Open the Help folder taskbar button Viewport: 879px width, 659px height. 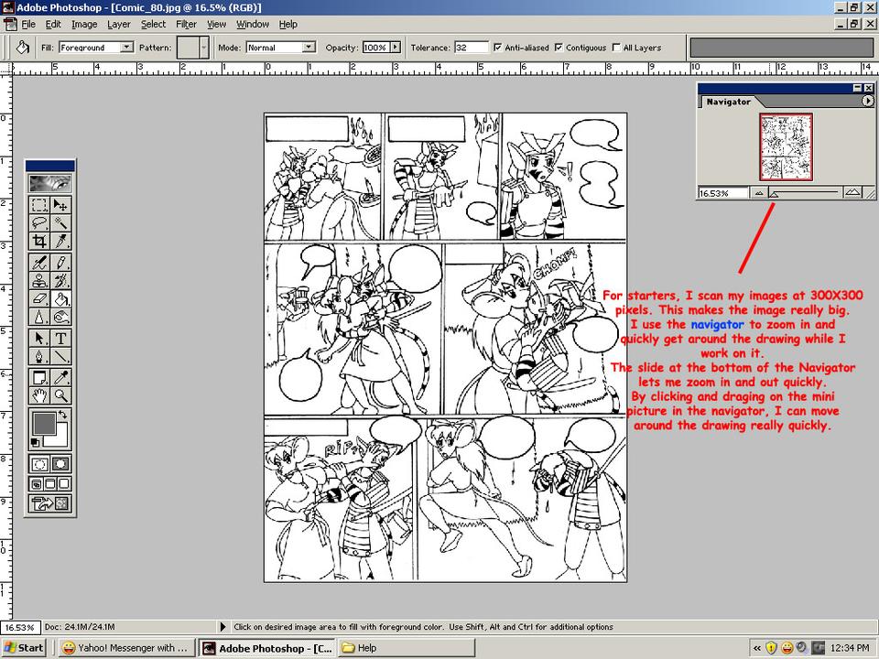pyautogui.click(x=407, y=648)
